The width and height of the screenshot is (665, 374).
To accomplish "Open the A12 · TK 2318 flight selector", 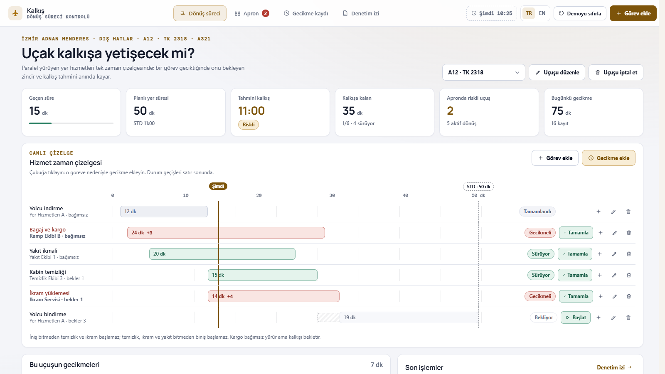I will pyautogui.click(x=484, y=72).
